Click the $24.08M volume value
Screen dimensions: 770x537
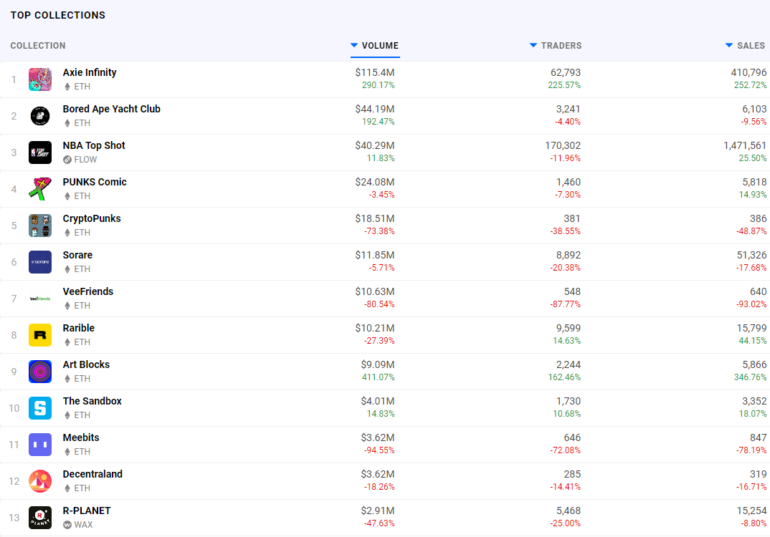tap(375, 182)
